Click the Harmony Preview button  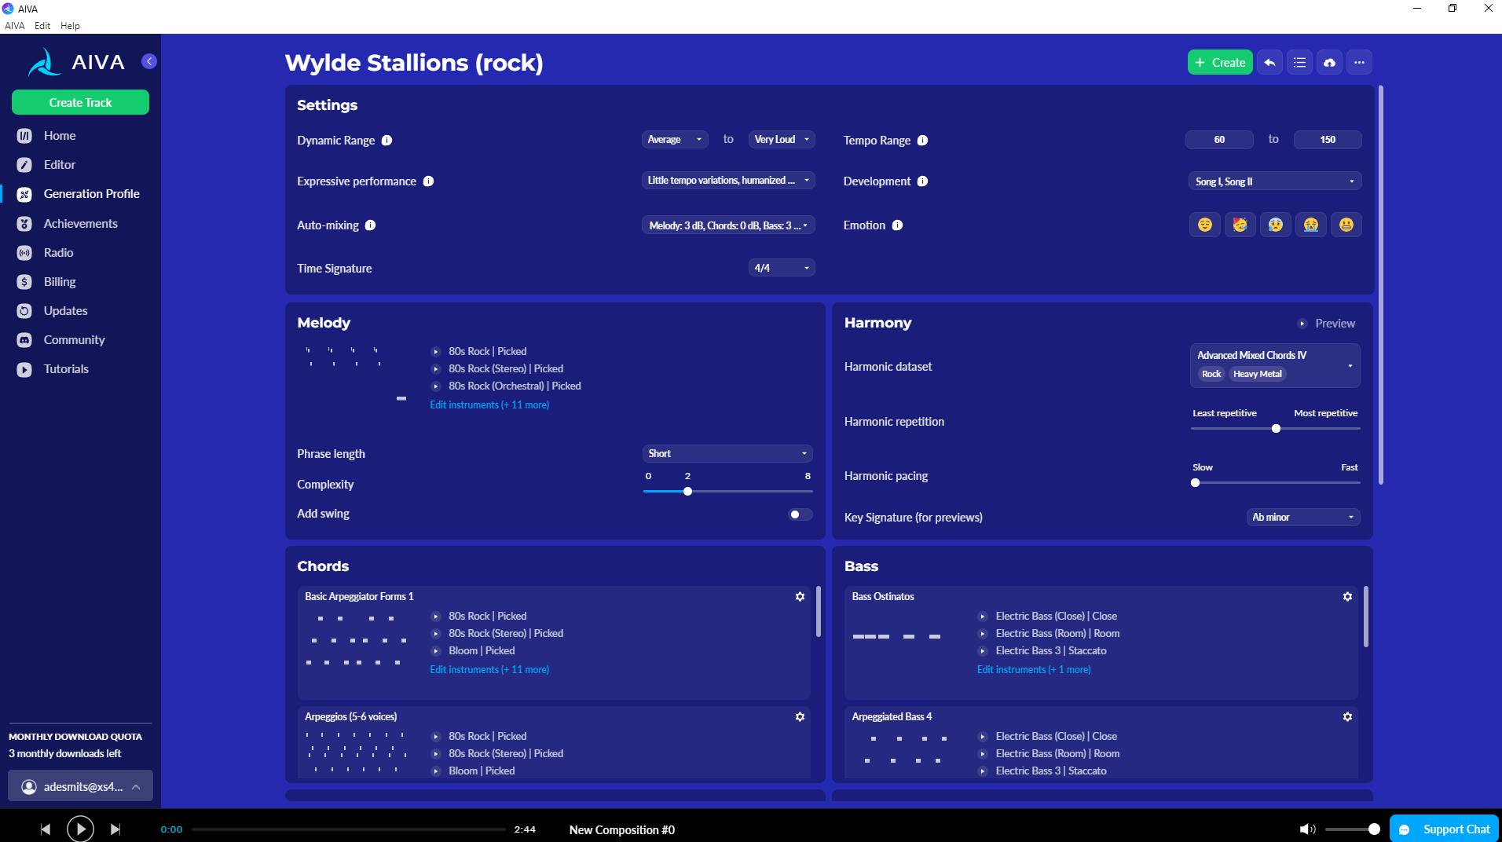[1326, 324]
